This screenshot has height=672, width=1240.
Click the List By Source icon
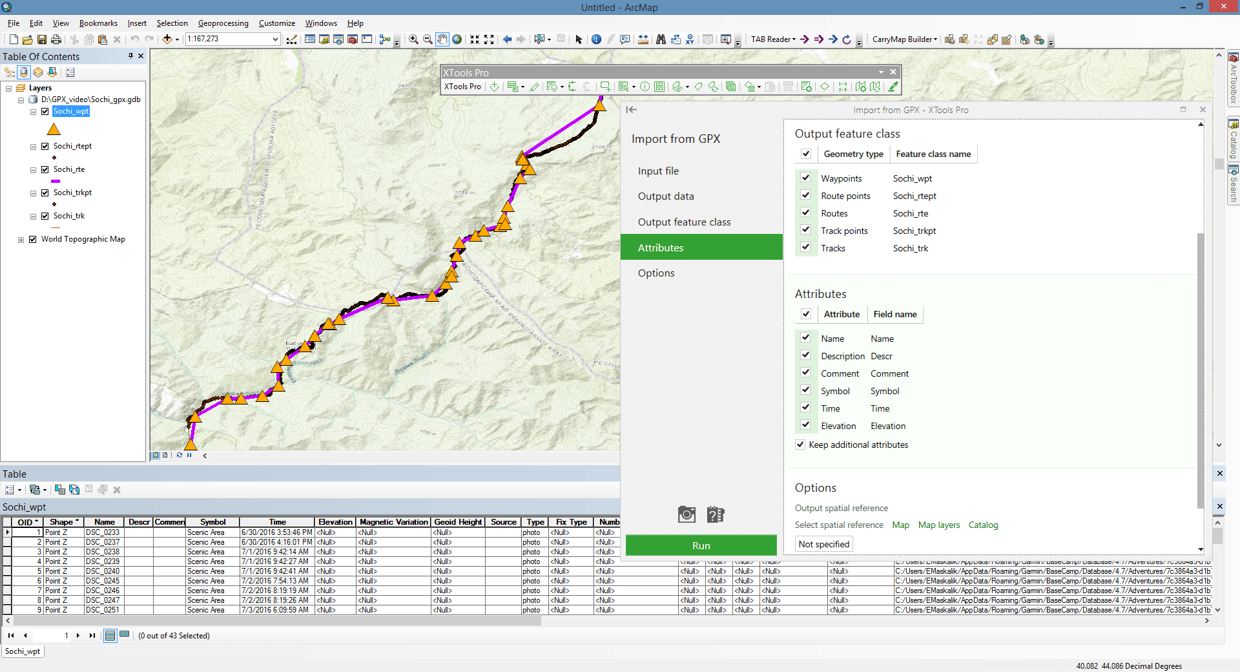(24, 72)
